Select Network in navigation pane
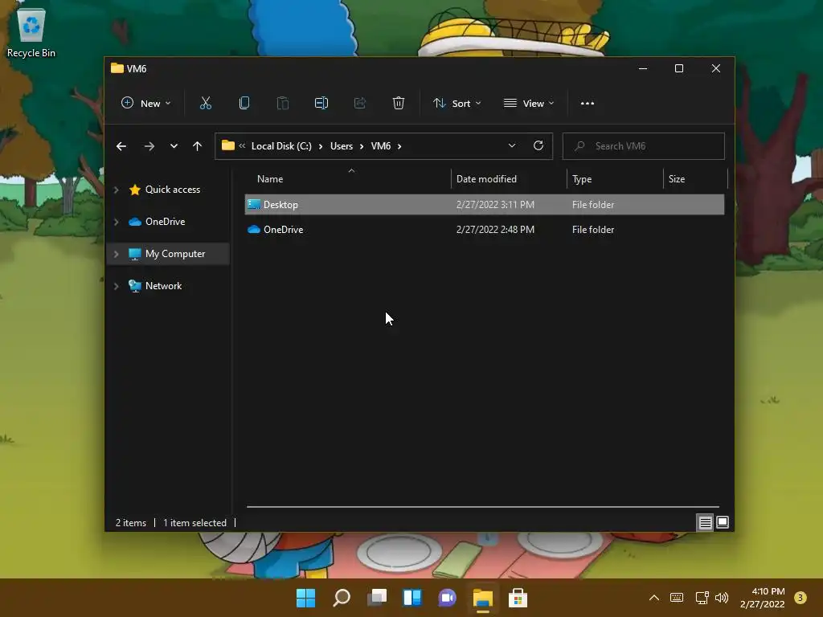The image size is (823, 617). coord(163,285)
